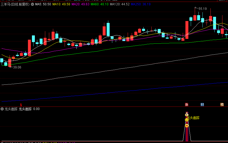Click the 龙头追踪: 0.00 value readout

pos(29,109)
